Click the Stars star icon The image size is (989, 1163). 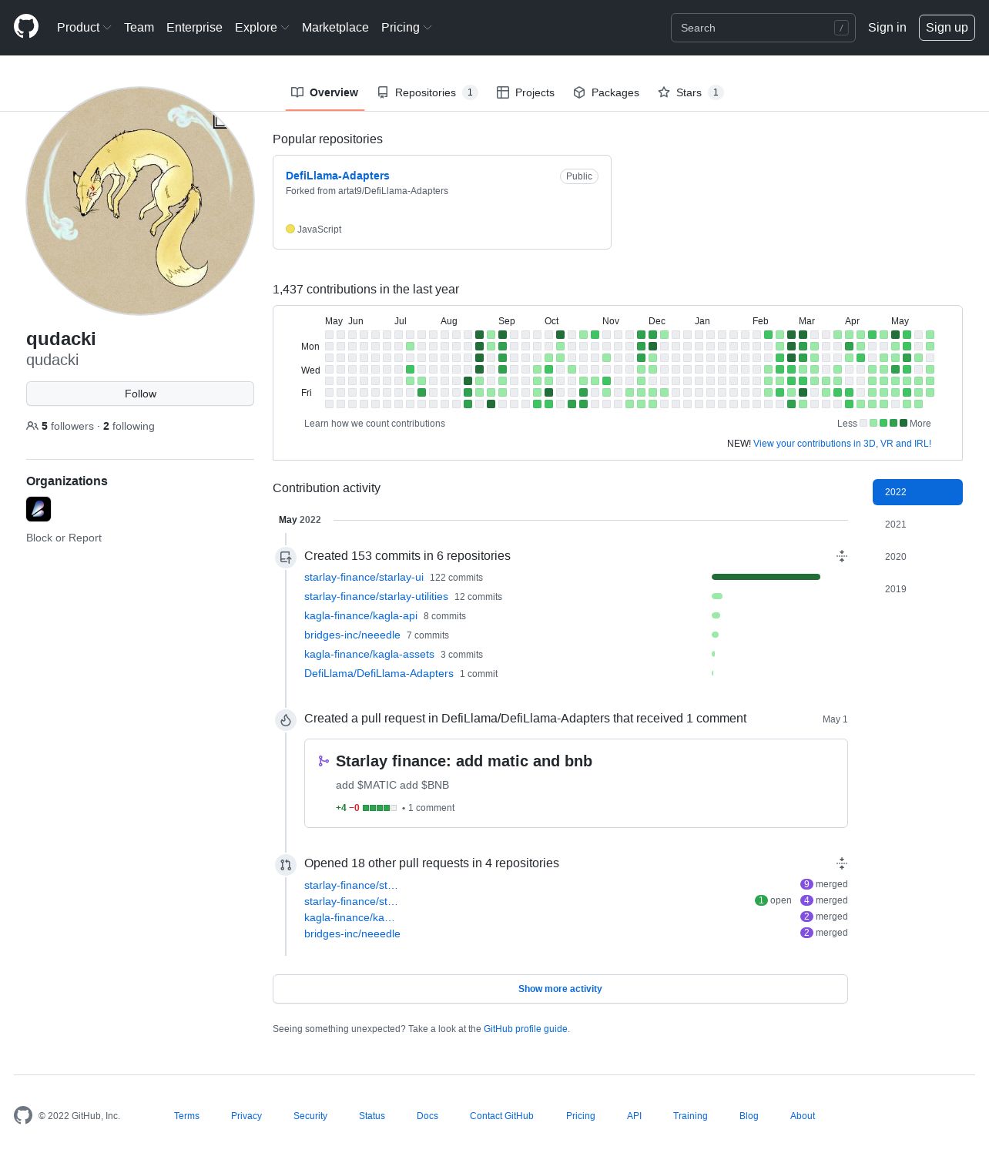click(x=664, y=92)
